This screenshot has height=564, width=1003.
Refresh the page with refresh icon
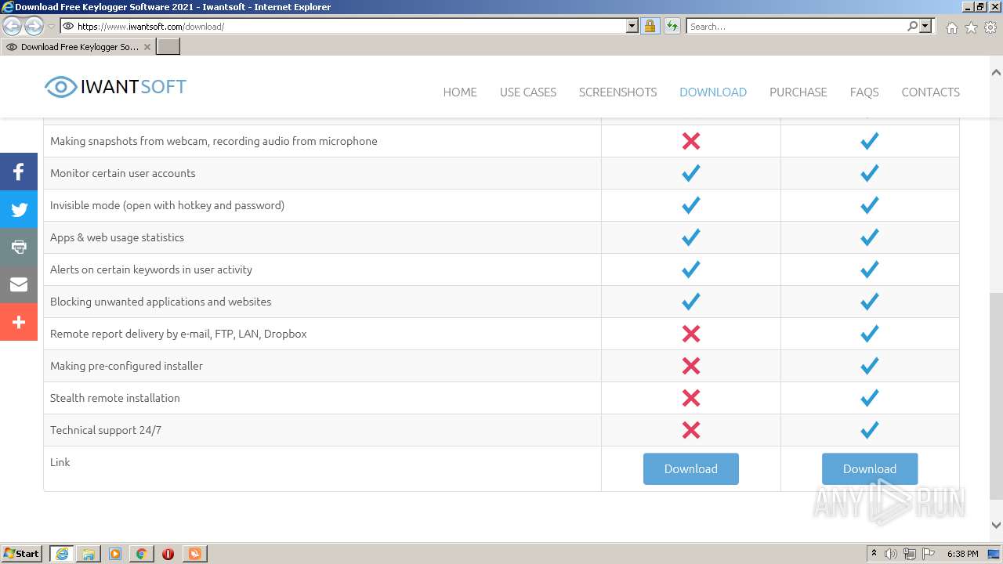click(672, 26)
